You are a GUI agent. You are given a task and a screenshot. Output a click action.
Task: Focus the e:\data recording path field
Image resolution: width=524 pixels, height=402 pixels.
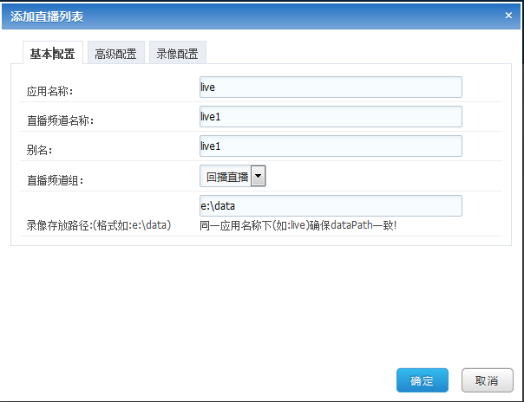331,206
